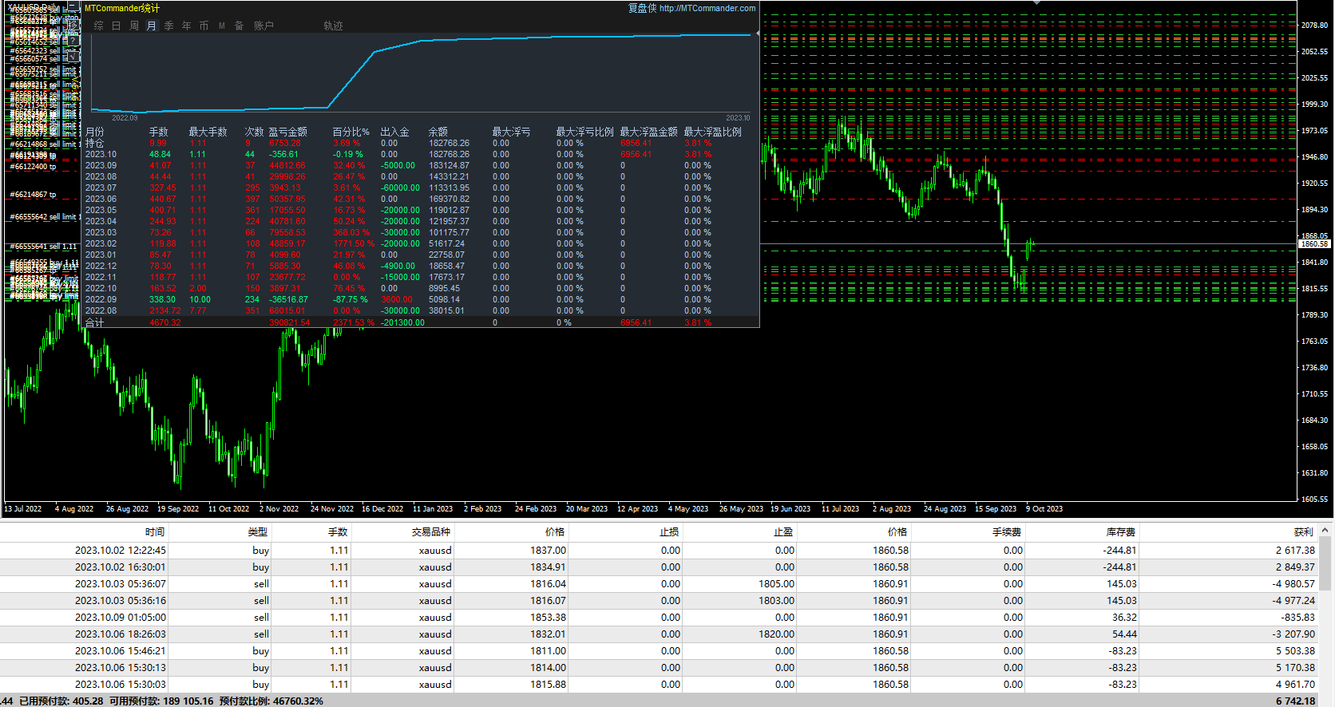Open the http://MTCommander.com link

click(707, 8)
